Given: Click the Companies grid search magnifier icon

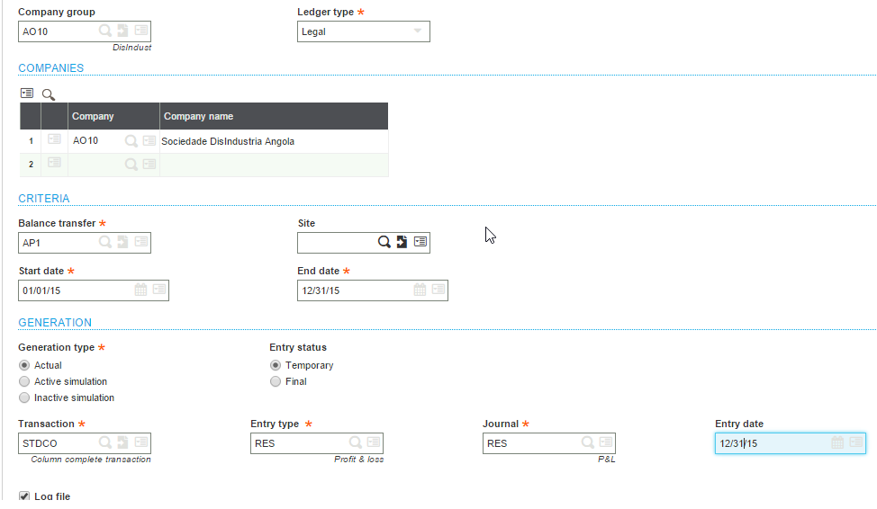Looking at the screenshot, I should coord(49,94).
